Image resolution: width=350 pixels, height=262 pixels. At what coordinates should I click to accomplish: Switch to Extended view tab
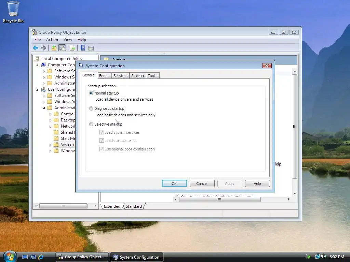click(x=112, y=206)
